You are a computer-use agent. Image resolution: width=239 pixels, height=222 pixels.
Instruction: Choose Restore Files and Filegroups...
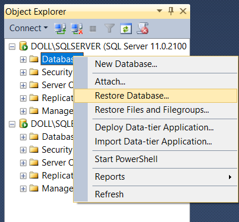(156, 110)
